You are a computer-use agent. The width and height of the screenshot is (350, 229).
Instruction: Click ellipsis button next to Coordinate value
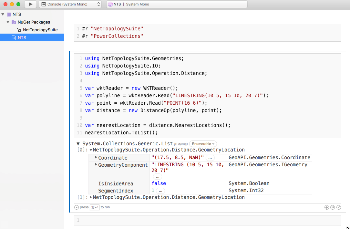(210, 158)
